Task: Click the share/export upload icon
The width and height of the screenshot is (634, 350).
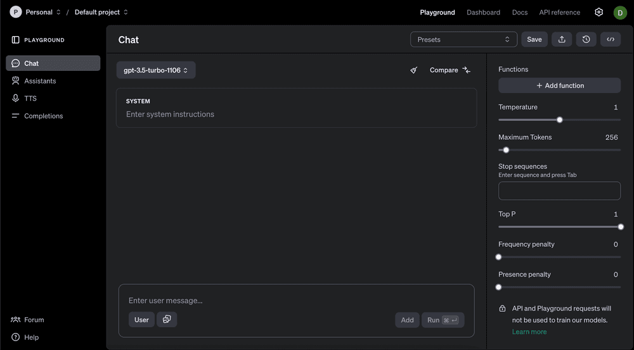Action: click(562, 39)
